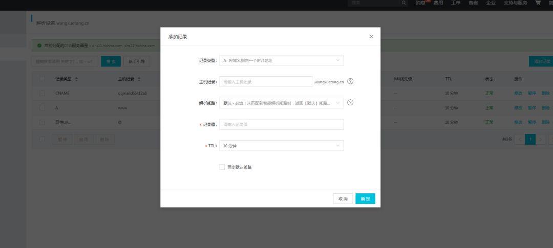Click 修改 link in 显性URL row
Image resolution: width=553 pixels, height=248 pixels.
click(x=518, y=122)
